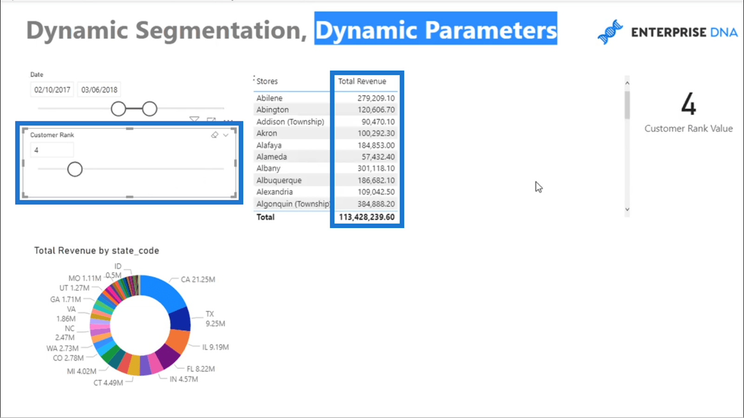Click revenue value 279,209.10
This screenshot has width=744, height=418.
[x=376, y=98]
